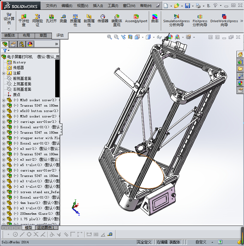Image resolution: width=244 pixels, height=246 pixels.
Task: Click the New document icon
Action: point(166,6)
